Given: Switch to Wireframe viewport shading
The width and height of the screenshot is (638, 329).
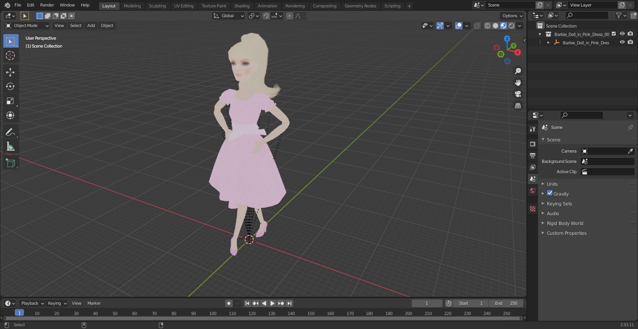Looking at the screenshot, I should [x=488, y=26].
